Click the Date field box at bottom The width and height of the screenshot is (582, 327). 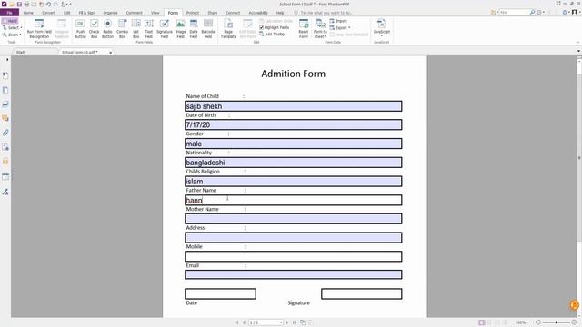[220, 293]
